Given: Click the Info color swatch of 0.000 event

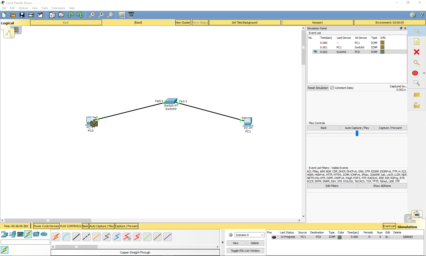Looking at the screenshot, I should 382,43.
